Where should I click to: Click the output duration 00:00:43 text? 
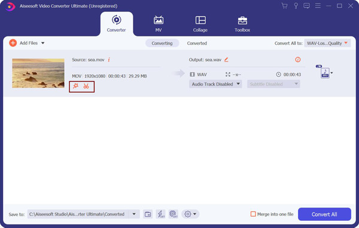[x=292, y=75]
